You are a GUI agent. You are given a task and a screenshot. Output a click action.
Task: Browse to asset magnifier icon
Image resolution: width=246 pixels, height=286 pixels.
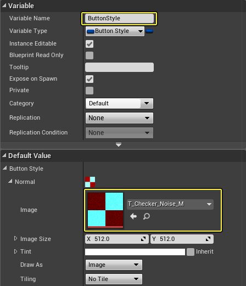coord(147,216)
